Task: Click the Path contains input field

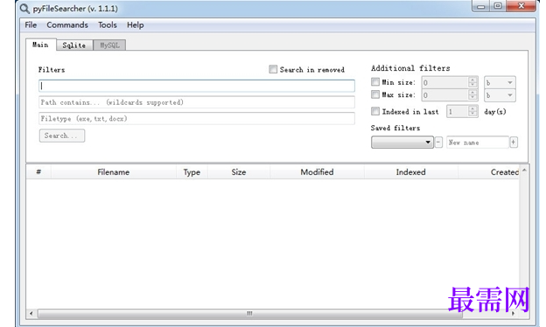Action: coord(197,102)
